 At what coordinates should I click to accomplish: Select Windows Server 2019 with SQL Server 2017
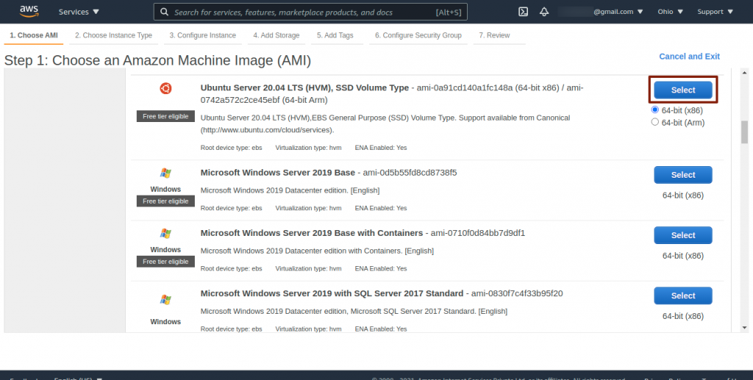(x=683, y=295)
